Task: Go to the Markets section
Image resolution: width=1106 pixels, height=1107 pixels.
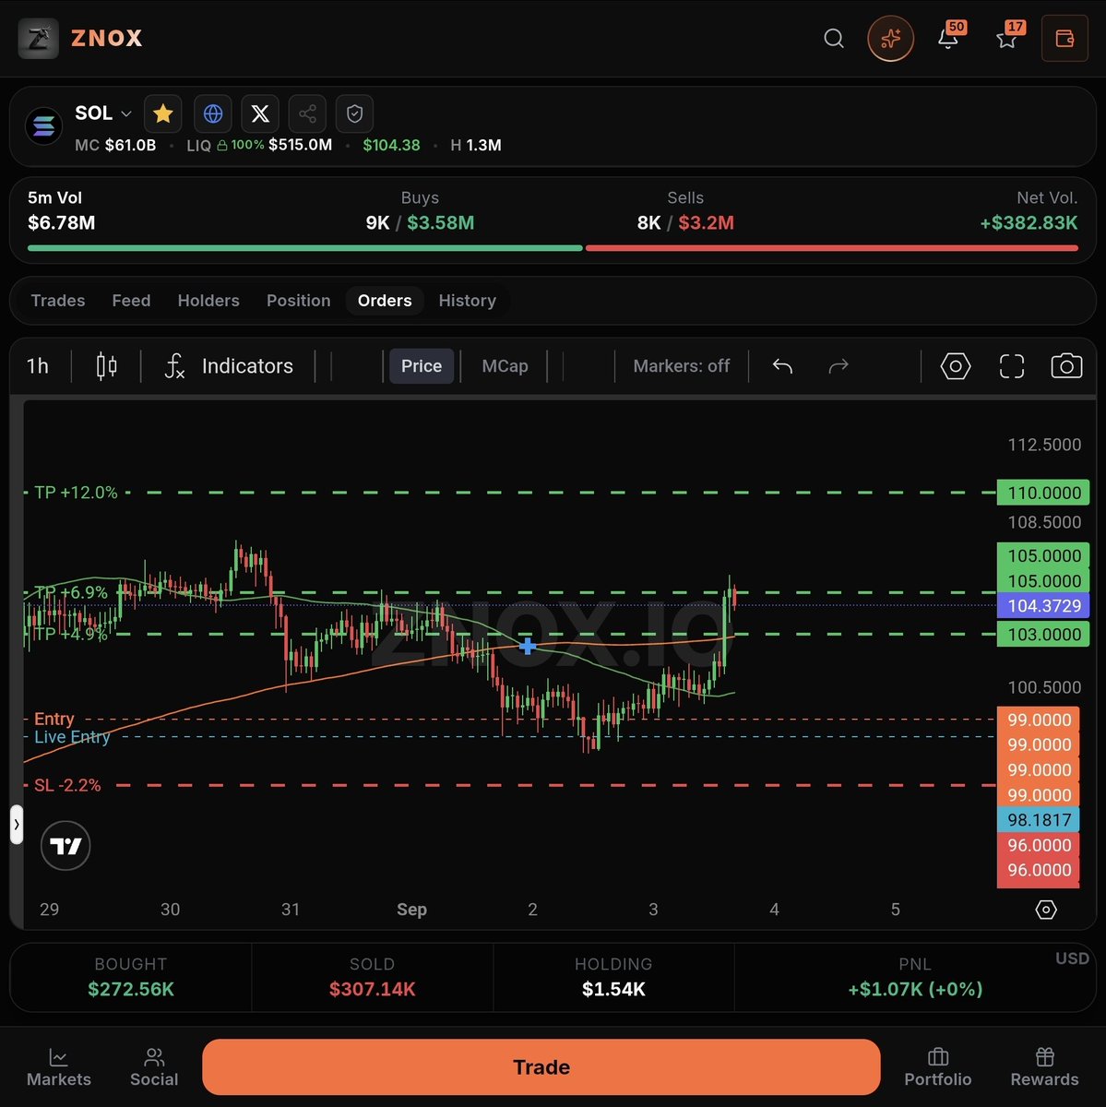Action: (59, 1068)
